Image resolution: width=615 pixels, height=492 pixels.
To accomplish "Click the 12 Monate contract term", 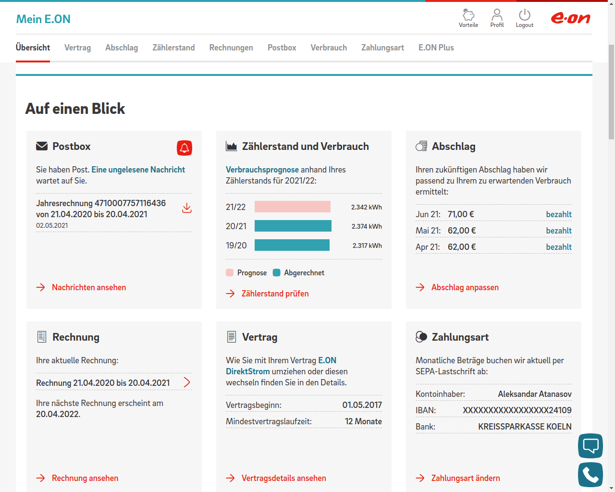I will click(363, 421).
